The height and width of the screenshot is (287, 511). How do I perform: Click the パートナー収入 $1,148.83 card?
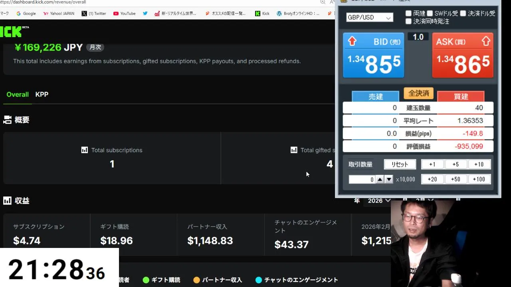point(221,234)
